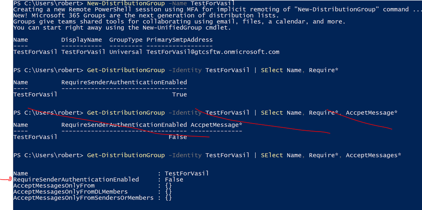Click the True value under RequireSenderAuthenticationEnabled

pos(179,94)
